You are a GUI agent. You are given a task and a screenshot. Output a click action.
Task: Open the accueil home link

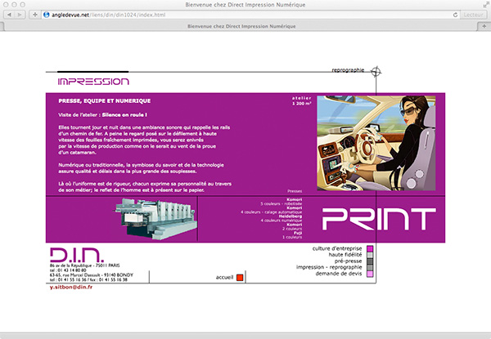tap(224, 279)
